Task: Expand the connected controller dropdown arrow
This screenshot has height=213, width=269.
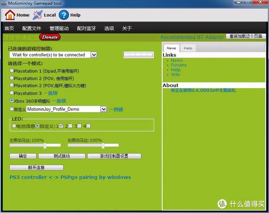Action: [x=94, y=55]
